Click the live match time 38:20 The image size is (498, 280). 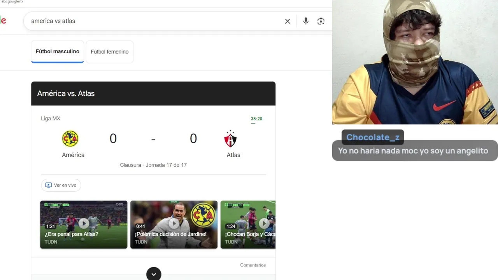256,119
